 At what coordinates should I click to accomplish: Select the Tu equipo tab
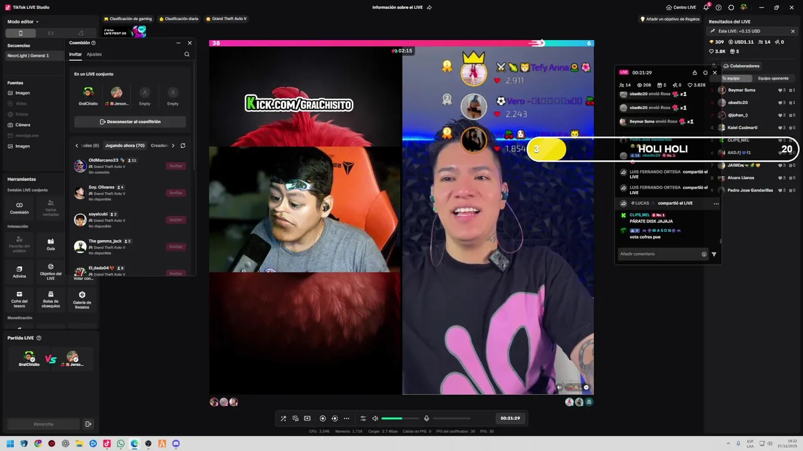(730, 78)
